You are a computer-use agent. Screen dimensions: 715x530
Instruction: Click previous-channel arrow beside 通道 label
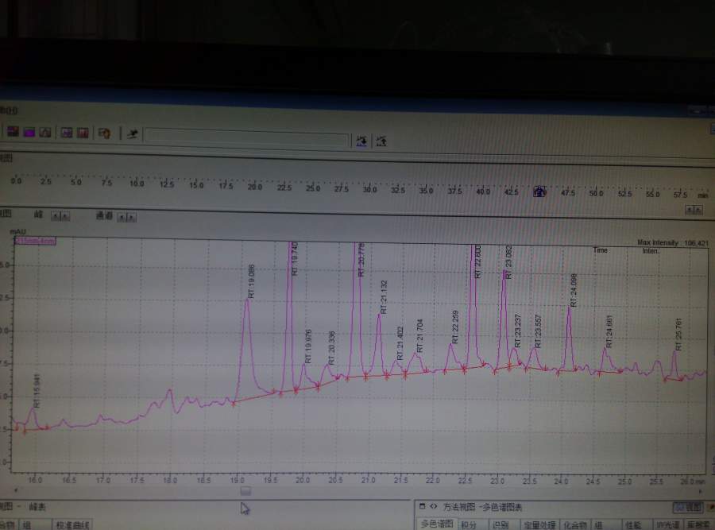[122, 217]
